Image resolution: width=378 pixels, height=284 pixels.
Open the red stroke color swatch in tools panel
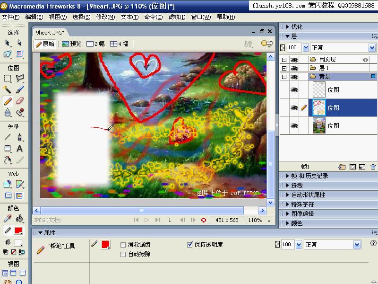pos(18,231)
